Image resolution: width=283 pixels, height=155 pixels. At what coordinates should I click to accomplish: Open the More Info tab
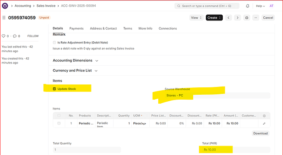(x=145, y=29)
